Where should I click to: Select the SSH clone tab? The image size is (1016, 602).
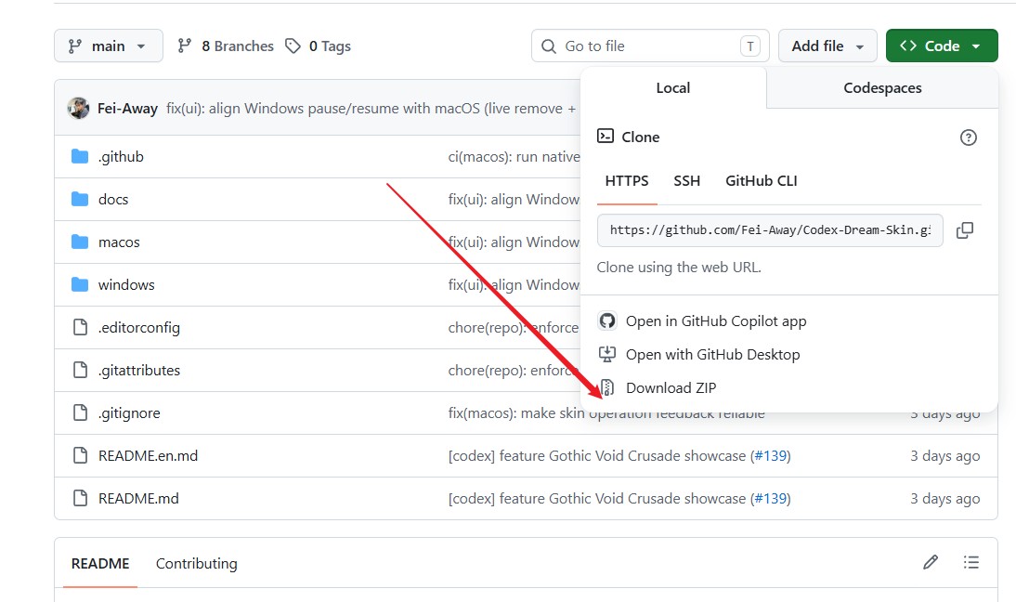[x=686, y=181]
